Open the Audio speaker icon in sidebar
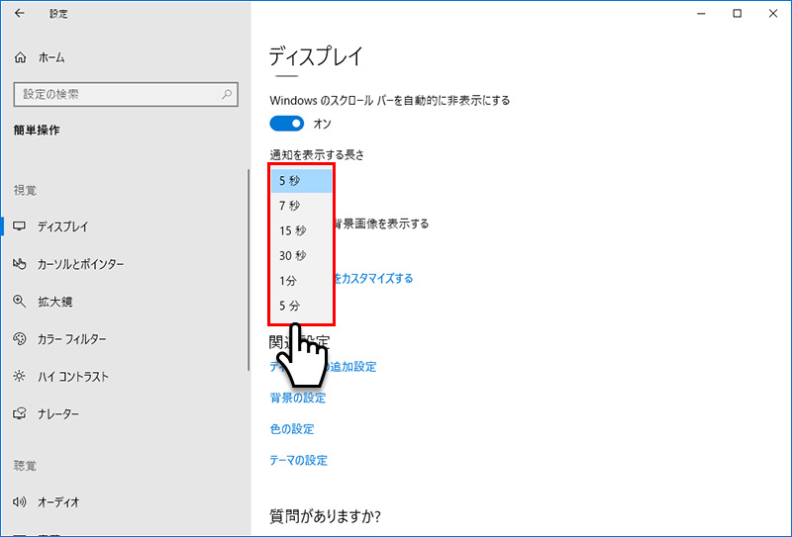 click(20, 501)
